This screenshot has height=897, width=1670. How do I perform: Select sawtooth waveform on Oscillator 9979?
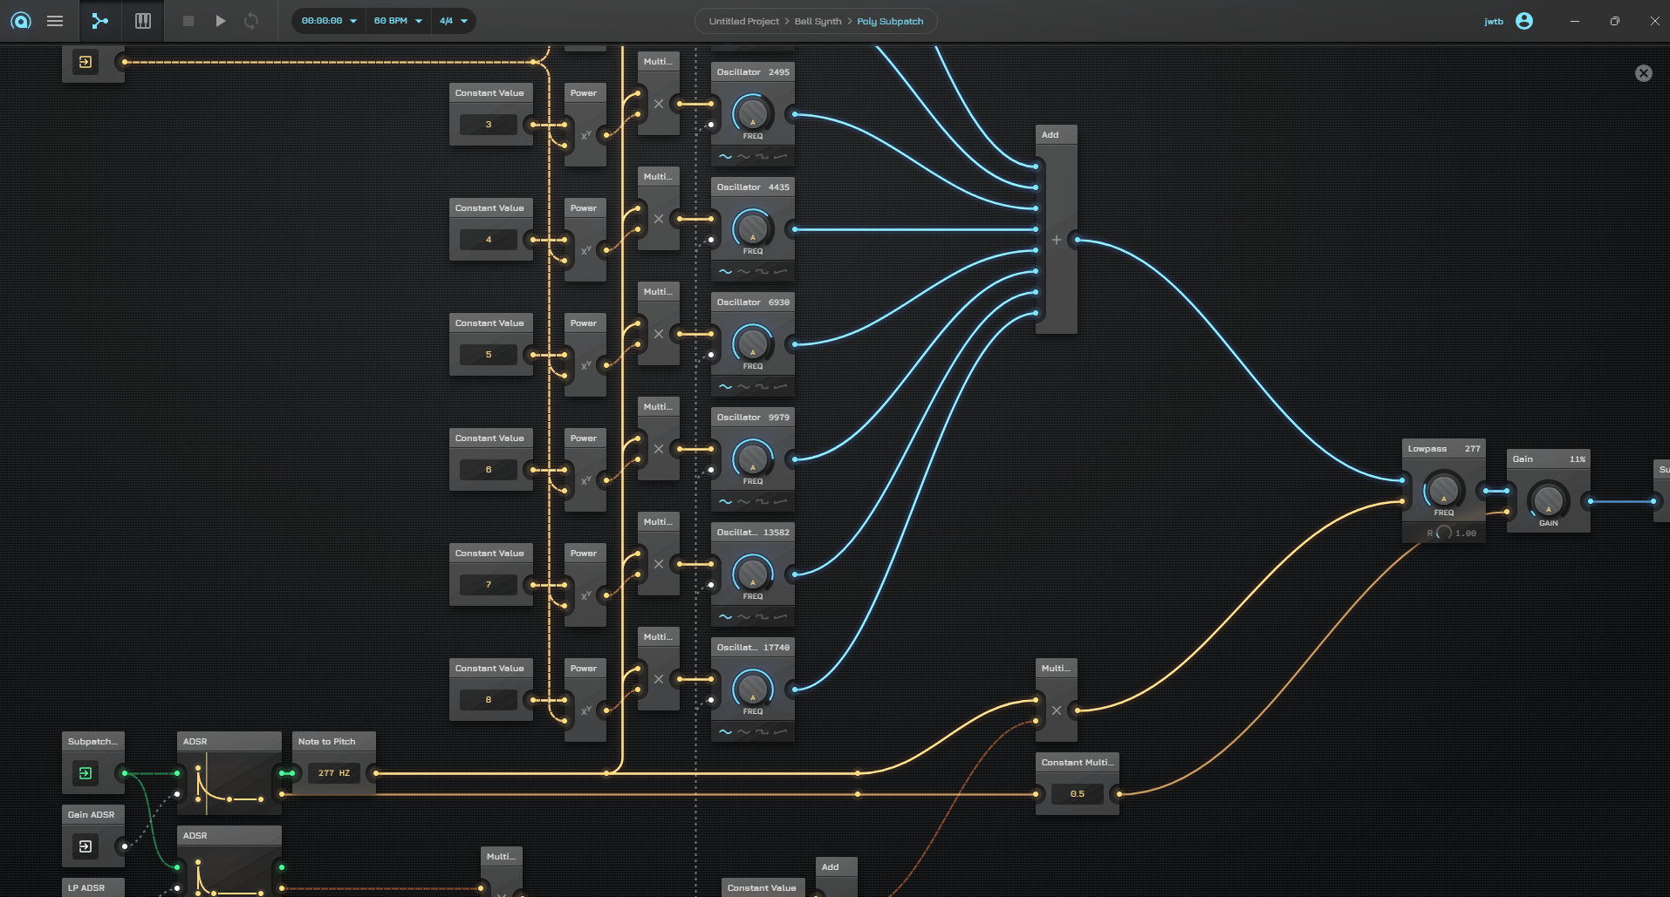(x=780, y=502)
